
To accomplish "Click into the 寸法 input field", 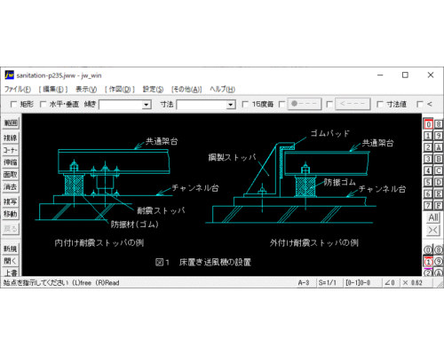I will (202, 105).
